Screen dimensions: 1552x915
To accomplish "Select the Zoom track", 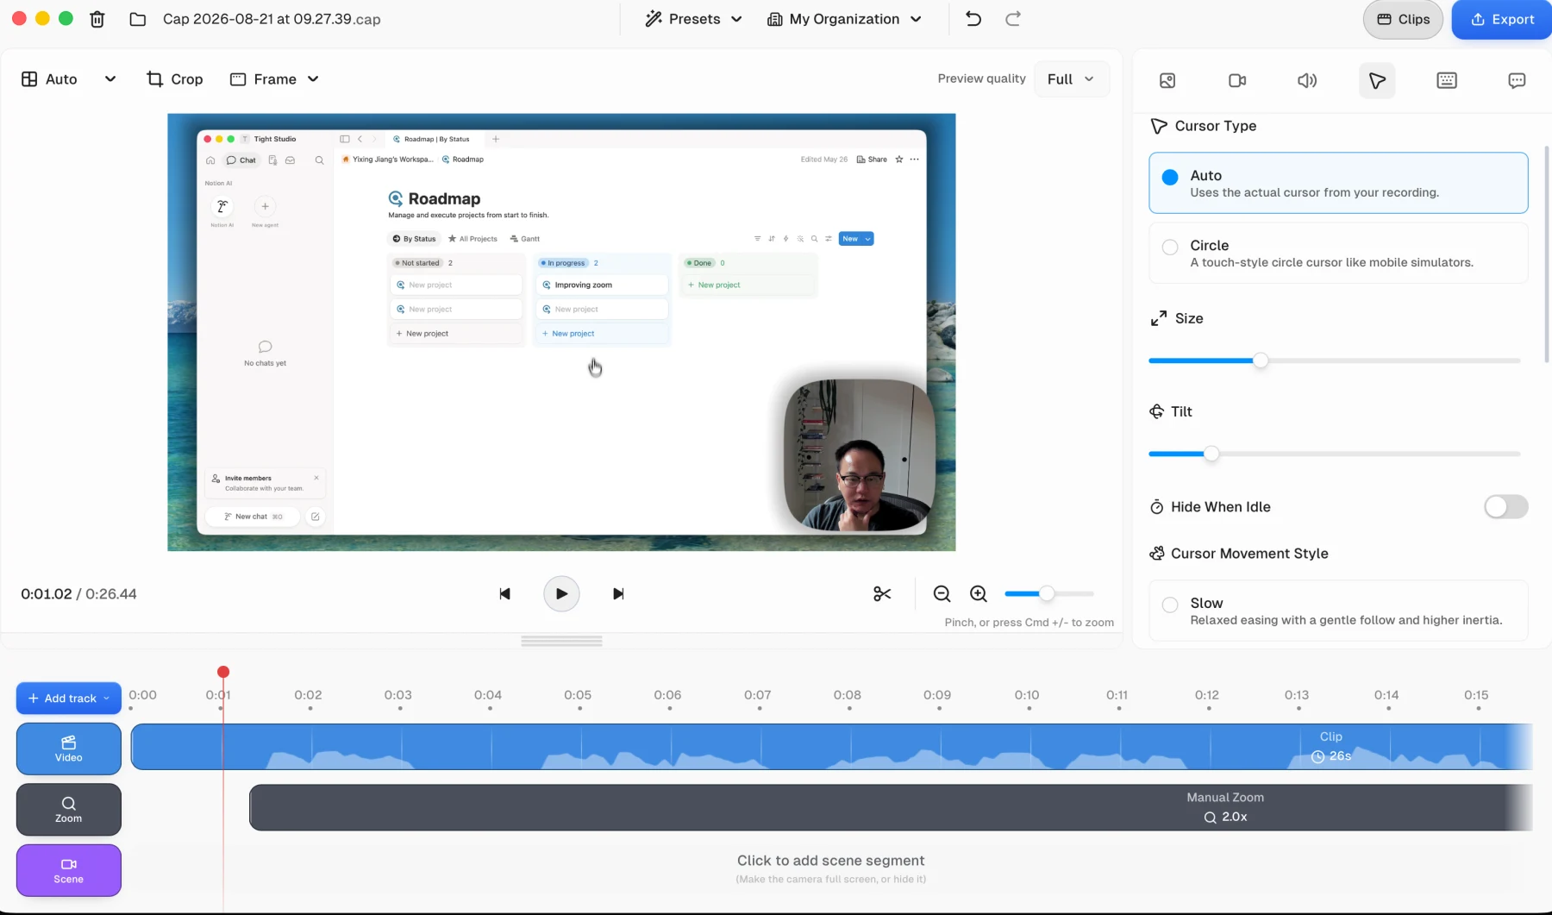I will tap(69, 809).
